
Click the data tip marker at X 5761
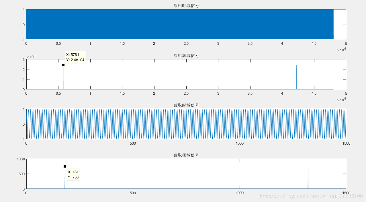[x=63, y=65]
